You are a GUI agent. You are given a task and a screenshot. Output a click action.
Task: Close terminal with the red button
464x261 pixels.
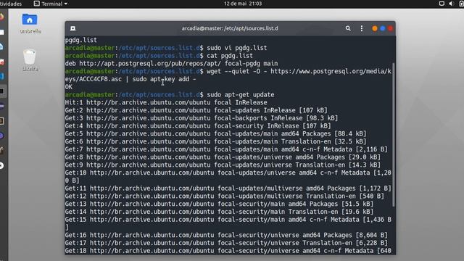(390, 28)
